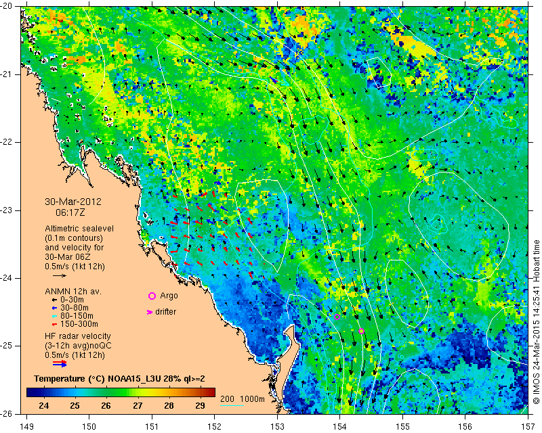The image size is (542, 433).
Task: Click the longitude axis label '154'
Action: tap(340, 426)
